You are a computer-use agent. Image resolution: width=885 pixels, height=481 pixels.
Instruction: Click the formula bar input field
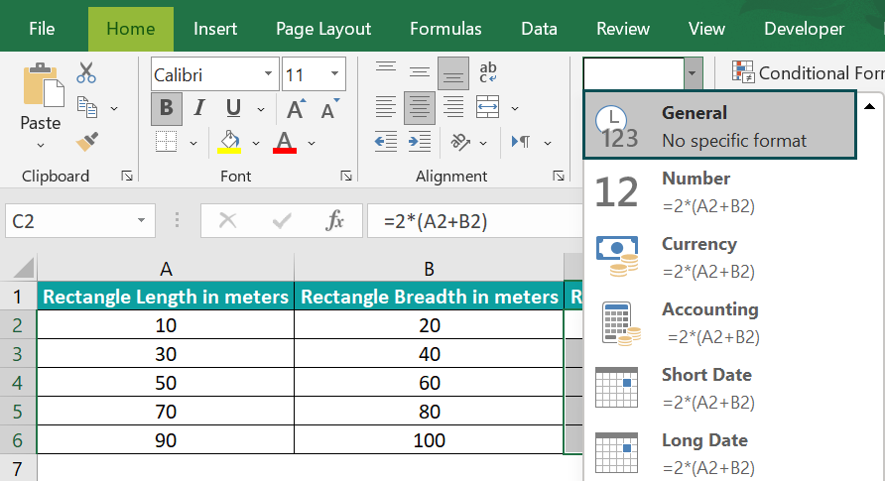point(475,220)
